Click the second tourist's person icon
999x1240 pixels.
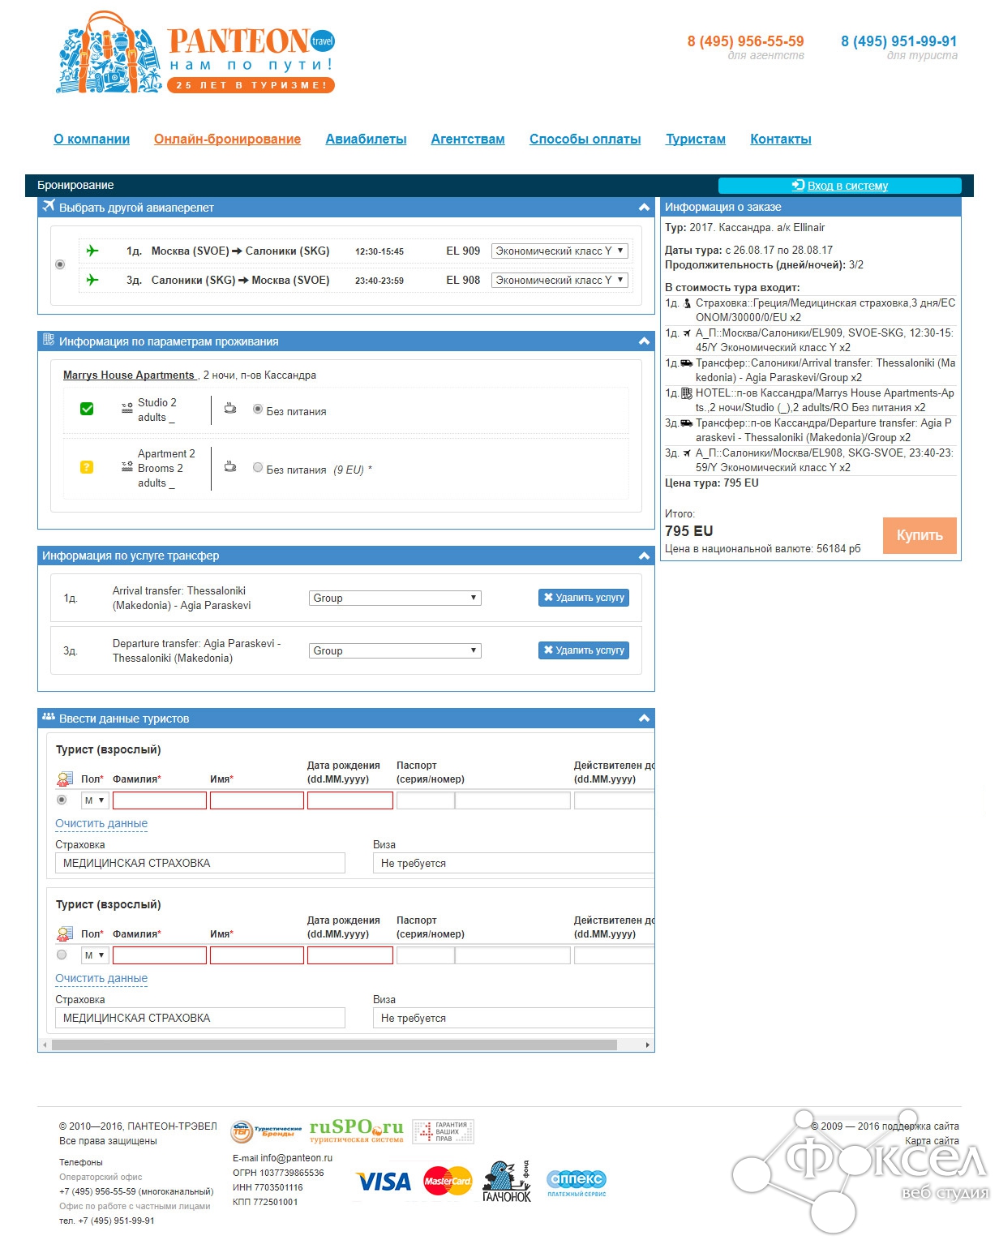point(65,933)
